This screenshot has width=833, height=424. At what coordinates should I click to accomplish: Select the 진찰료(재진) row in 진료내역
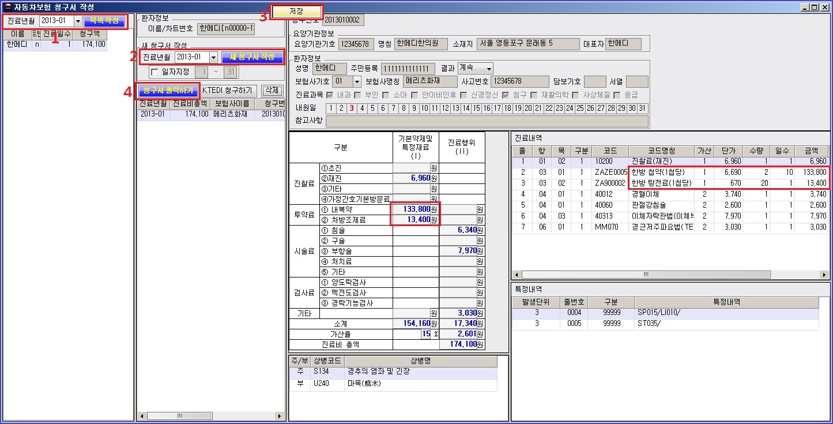670,162
